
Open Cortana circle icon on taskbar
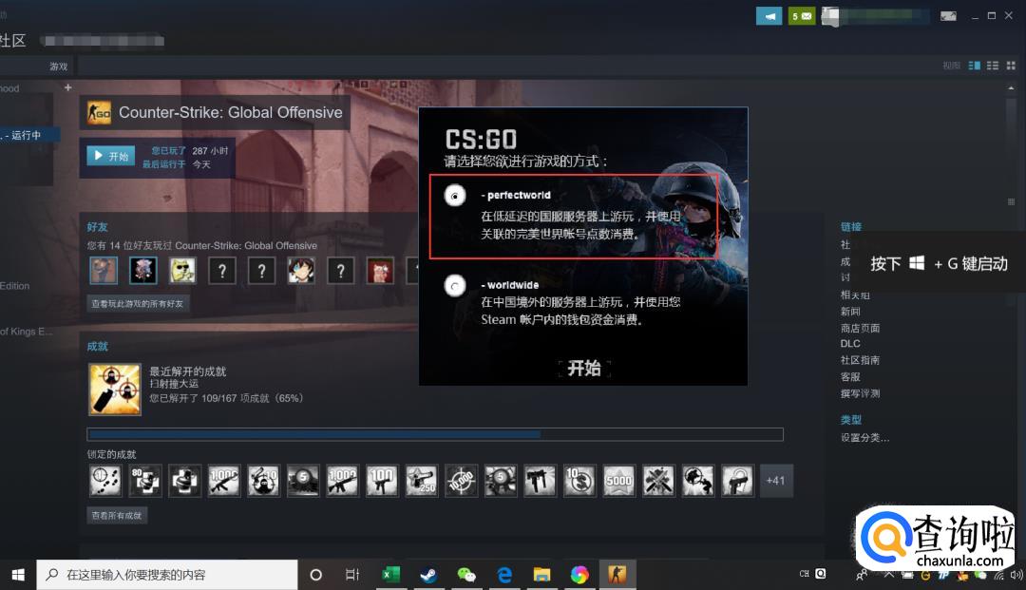(x=315, y=575)
